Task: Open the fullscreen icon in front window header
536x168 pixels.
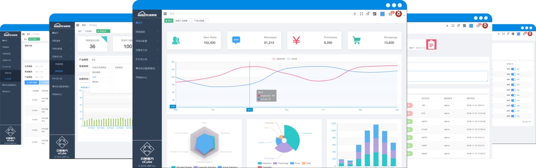Action: click(x=361, y=14)
